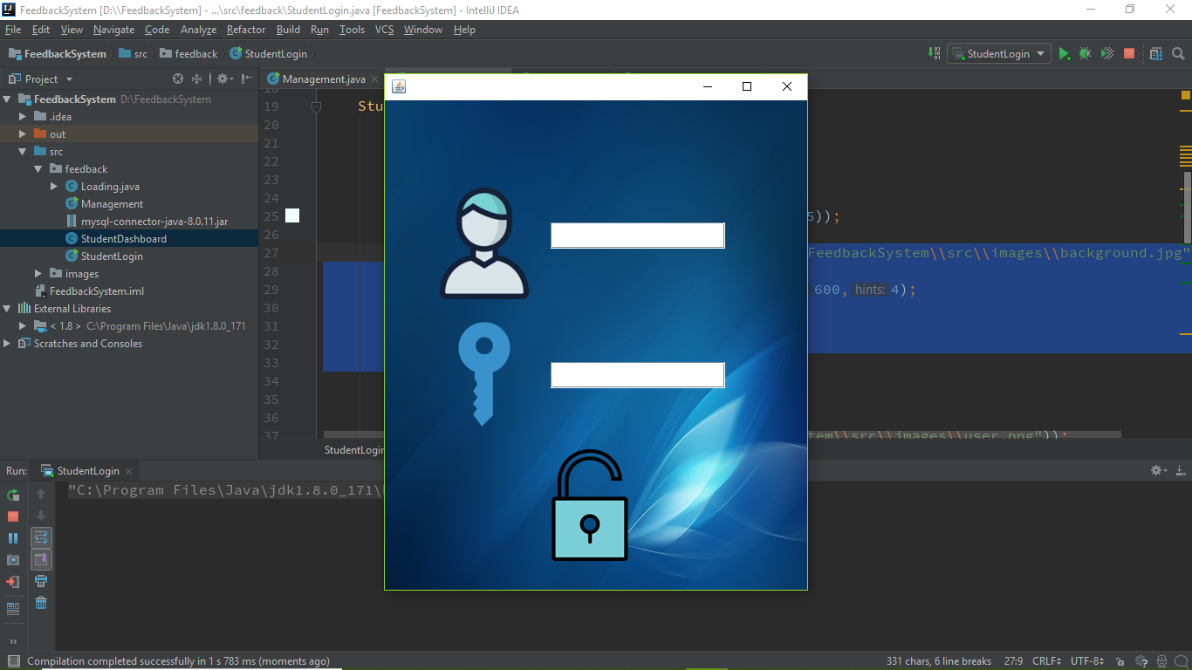Click the username text field beside user icon
1192x670 pixels.
point(638,236)
